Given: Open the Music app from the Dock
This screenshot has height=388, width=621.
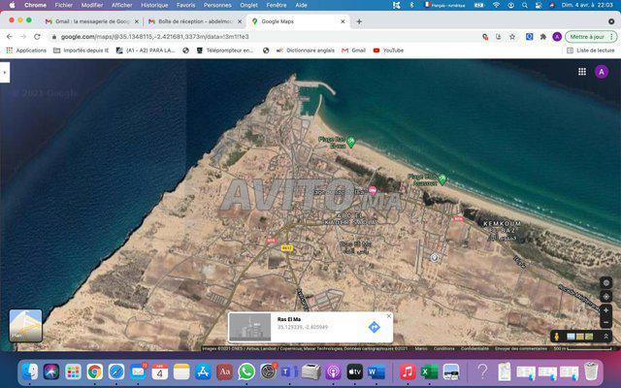Looking at the screenshot, I should pos(408,372).
